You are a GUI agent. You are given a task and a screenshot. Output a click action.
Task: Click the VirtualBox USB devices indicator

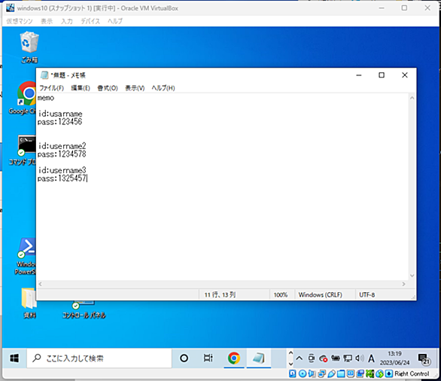tap(332, 373)
